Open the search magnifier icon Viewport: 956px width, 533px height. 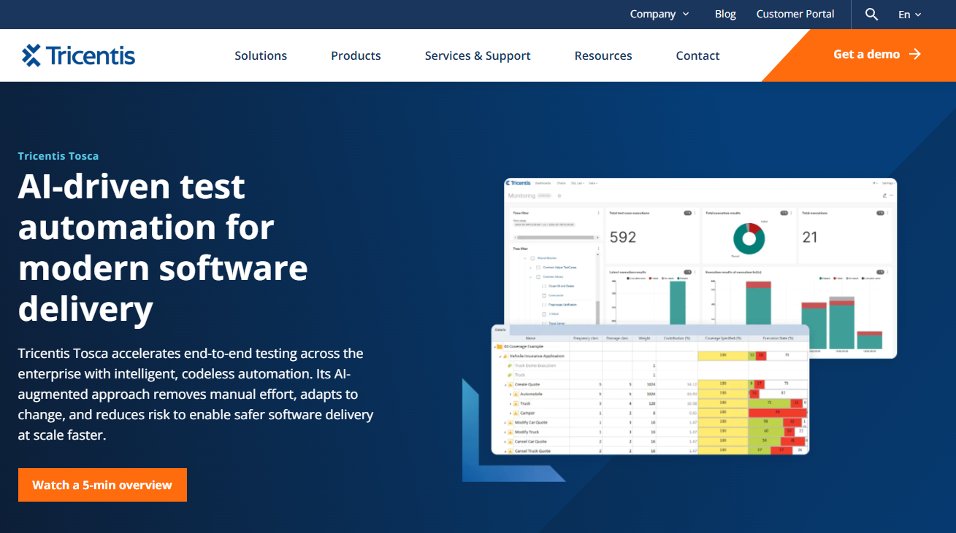click(x=871, y=14)
